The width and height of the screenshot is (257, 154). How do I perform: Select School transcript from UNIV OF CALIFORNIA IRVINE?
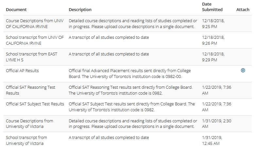35,40
